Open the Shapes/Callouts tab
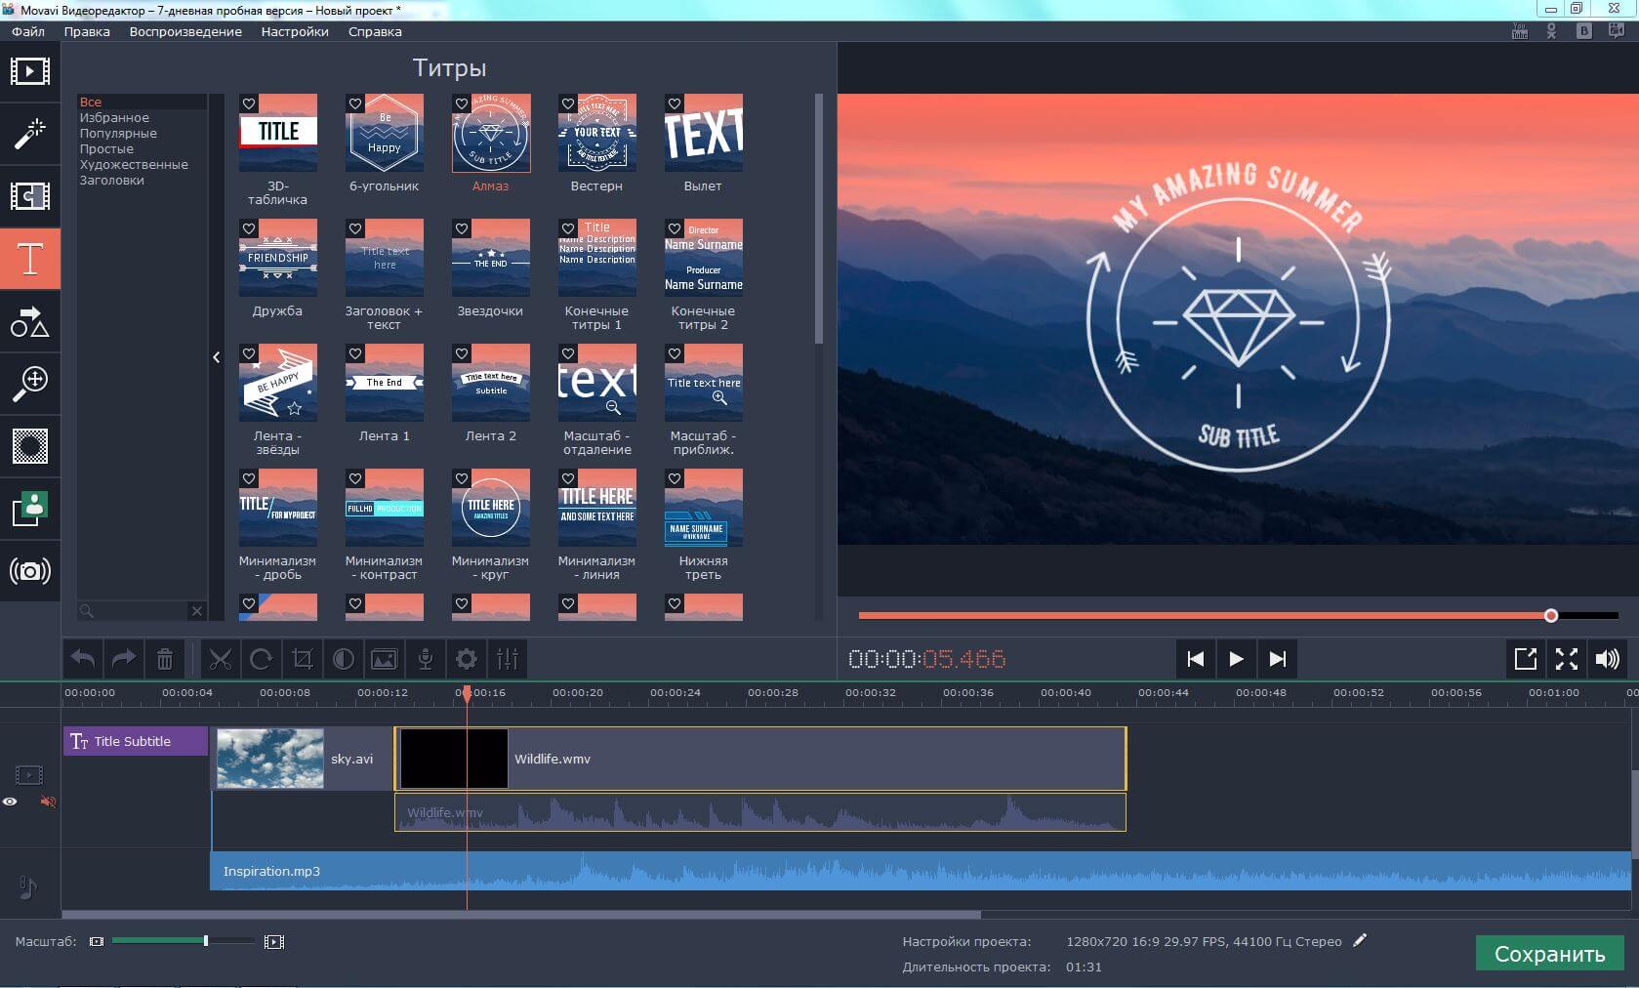 coord(29,321)
